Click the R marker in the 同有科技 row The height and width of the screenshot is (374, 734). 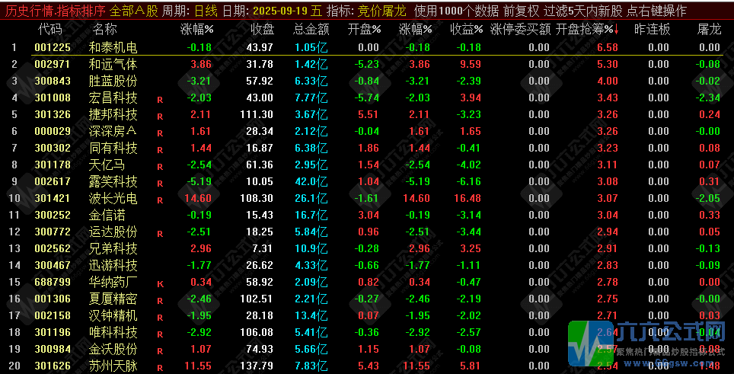pyautogui.click(x=160, y=149)
